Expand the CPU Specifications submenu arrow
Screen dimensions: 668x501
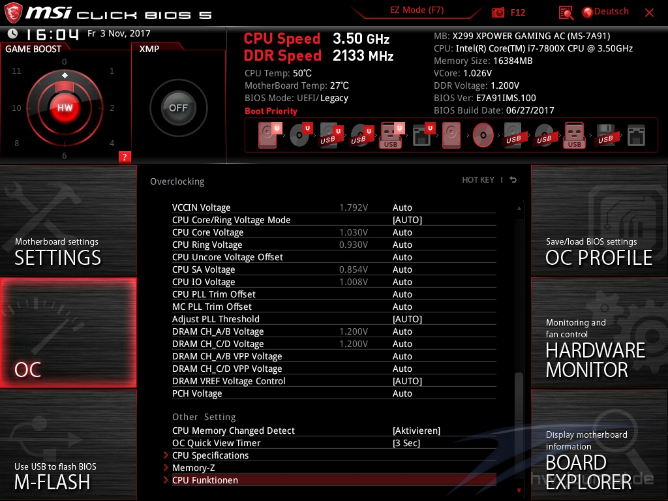(x=166, y=455)
